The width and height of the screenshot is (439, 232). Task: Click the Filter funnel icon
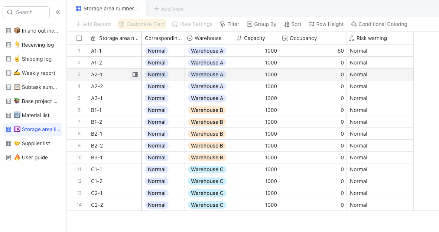(x=222, y=24)
